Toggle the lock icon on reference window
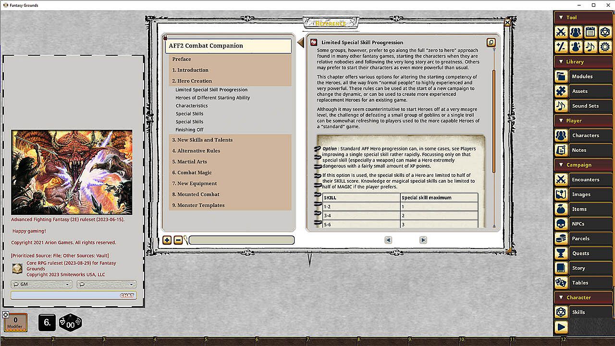This screenshot has width=615, height=346. point(165,38)
